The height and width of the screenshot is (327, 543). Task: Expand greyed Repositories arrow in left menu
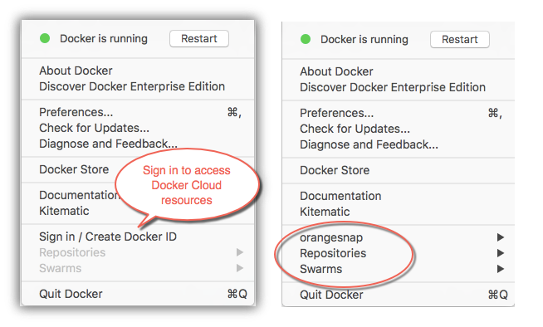240,252
